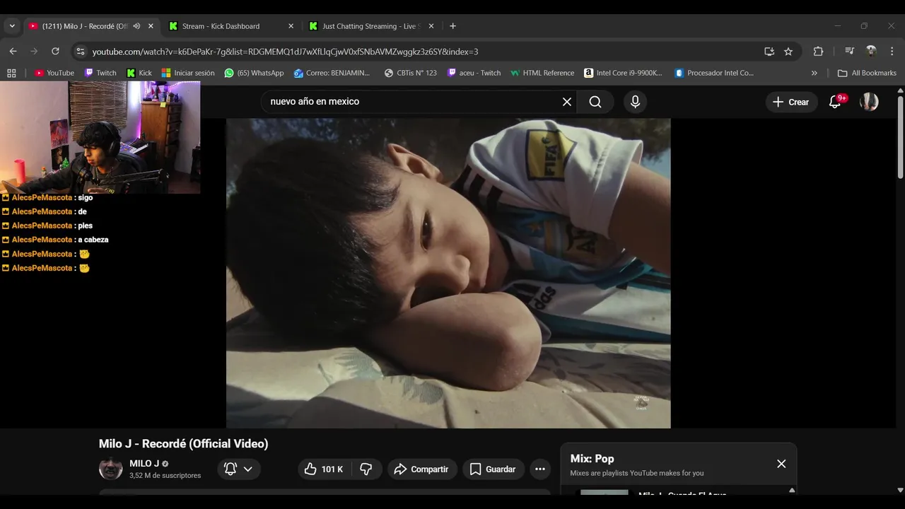Screen dimensions: 905x509
Task: Click the streamer webcam overlay
Action: 100,137
